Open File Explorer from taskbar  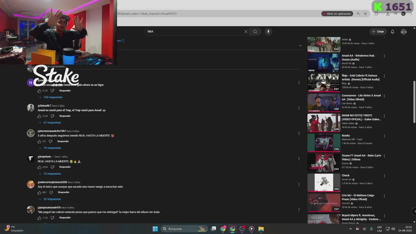(261, 229)
